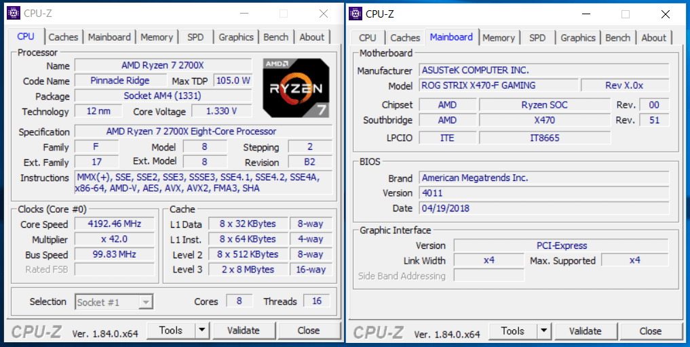Expand Tools dropdown arrow in left CPU-Z window
The width and height of the screenshot is (690, 347).
(x=202, y=330)
